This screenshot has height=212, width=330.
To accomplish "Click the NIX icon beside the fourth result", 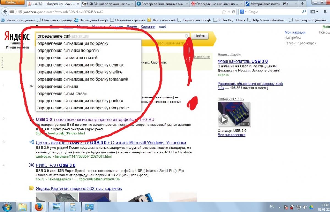I will (31, 165).
